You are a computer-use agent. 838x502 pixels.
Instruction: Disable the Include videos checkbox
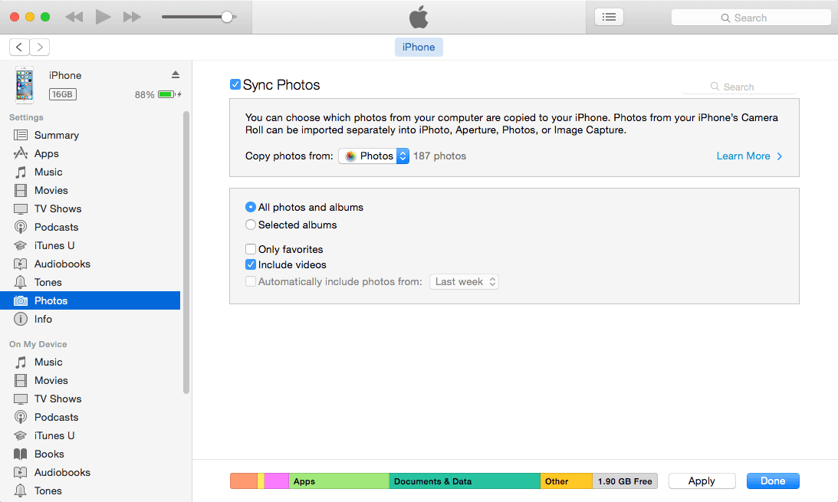(251, 264)
